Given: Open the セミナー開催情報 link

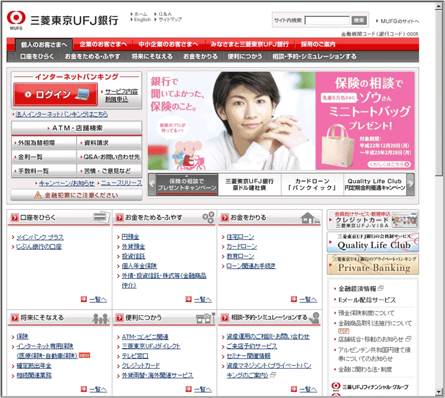Looking at the screenshot, I should 248,356.
